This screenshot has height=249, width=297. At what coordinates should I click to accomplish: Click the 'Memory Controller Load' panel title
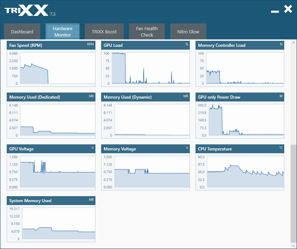click(222, 45)
